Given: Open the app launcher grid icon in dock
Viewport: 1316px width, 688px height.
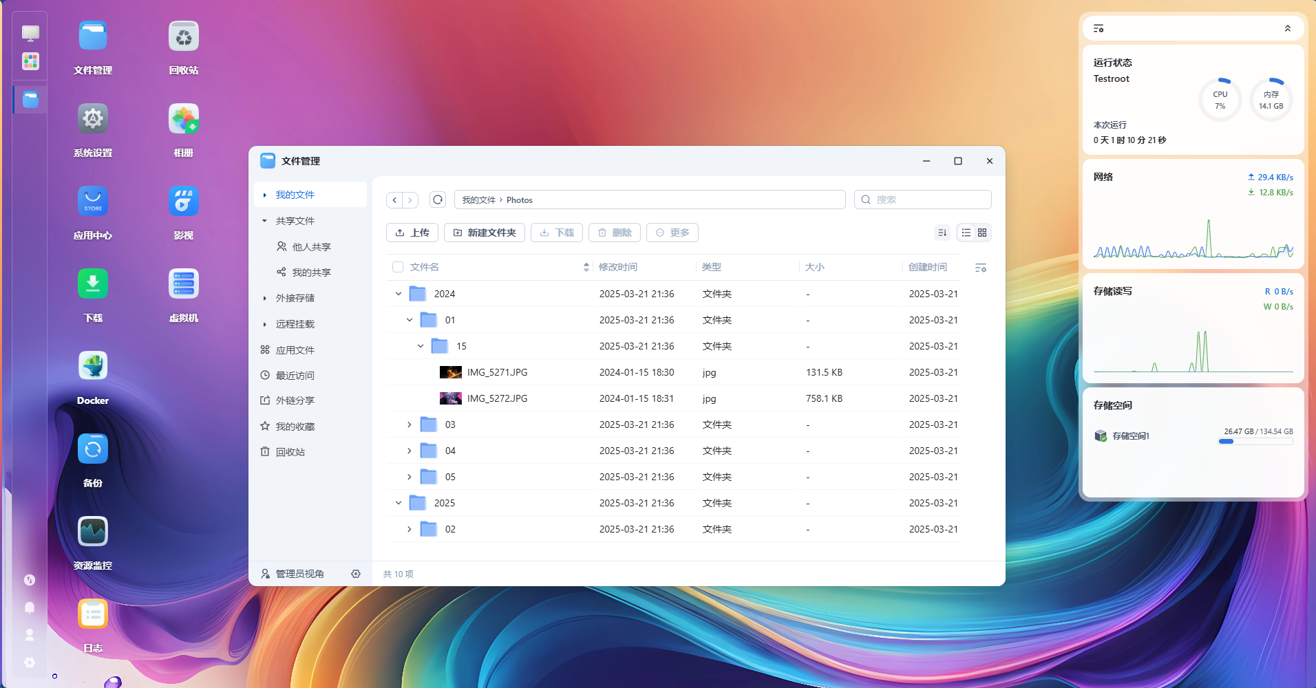Looking at the screenshot, I should [30, 61].
